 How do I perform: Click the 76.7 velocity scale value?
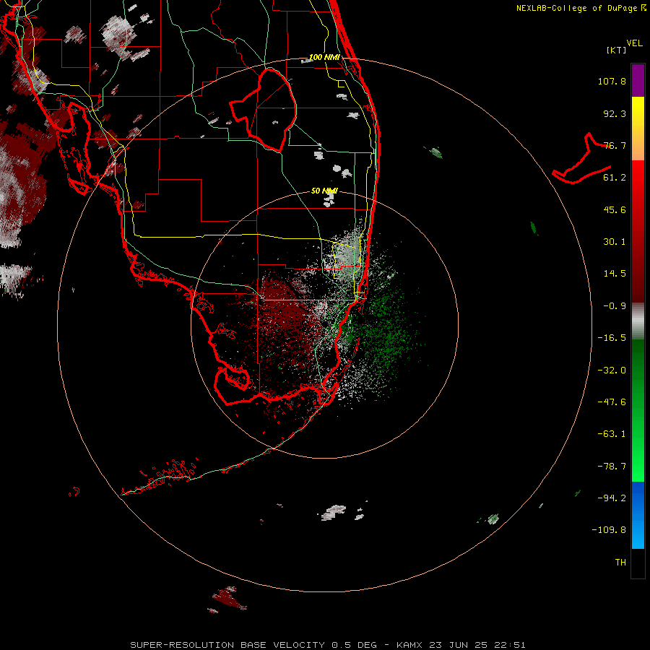[615, 145]
